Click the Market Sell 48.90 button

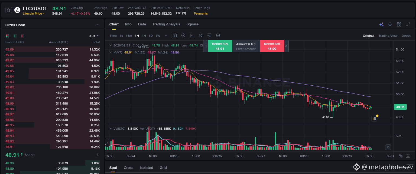[x=272, y=46]
